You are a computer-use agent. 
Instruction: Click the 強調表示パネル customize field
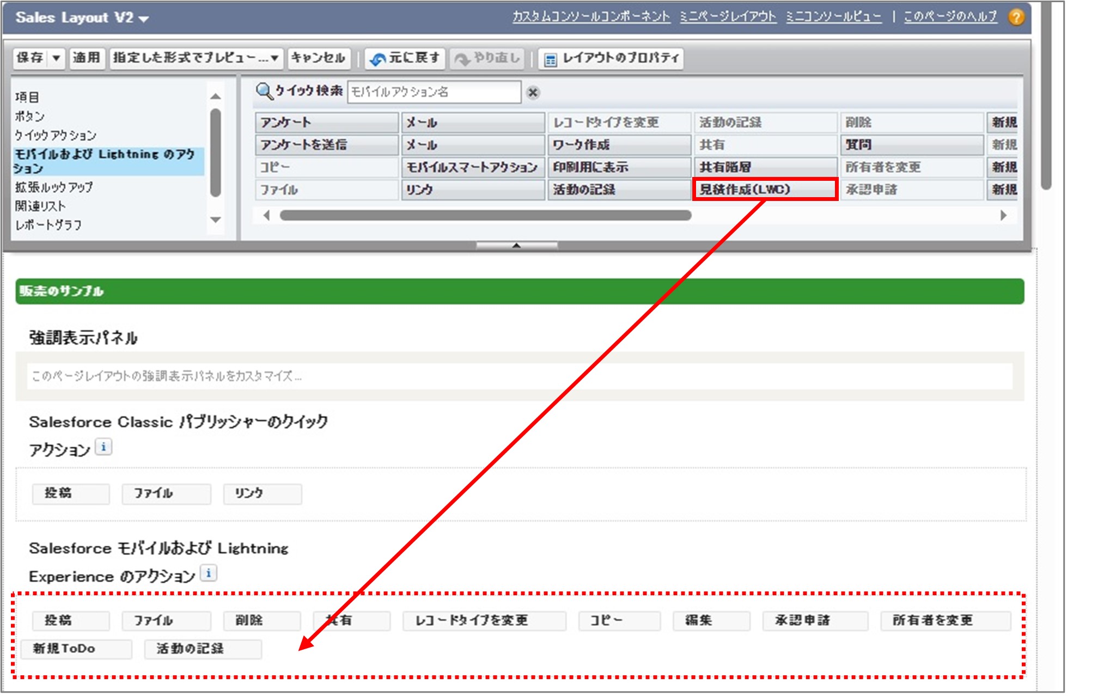point(520,376)
